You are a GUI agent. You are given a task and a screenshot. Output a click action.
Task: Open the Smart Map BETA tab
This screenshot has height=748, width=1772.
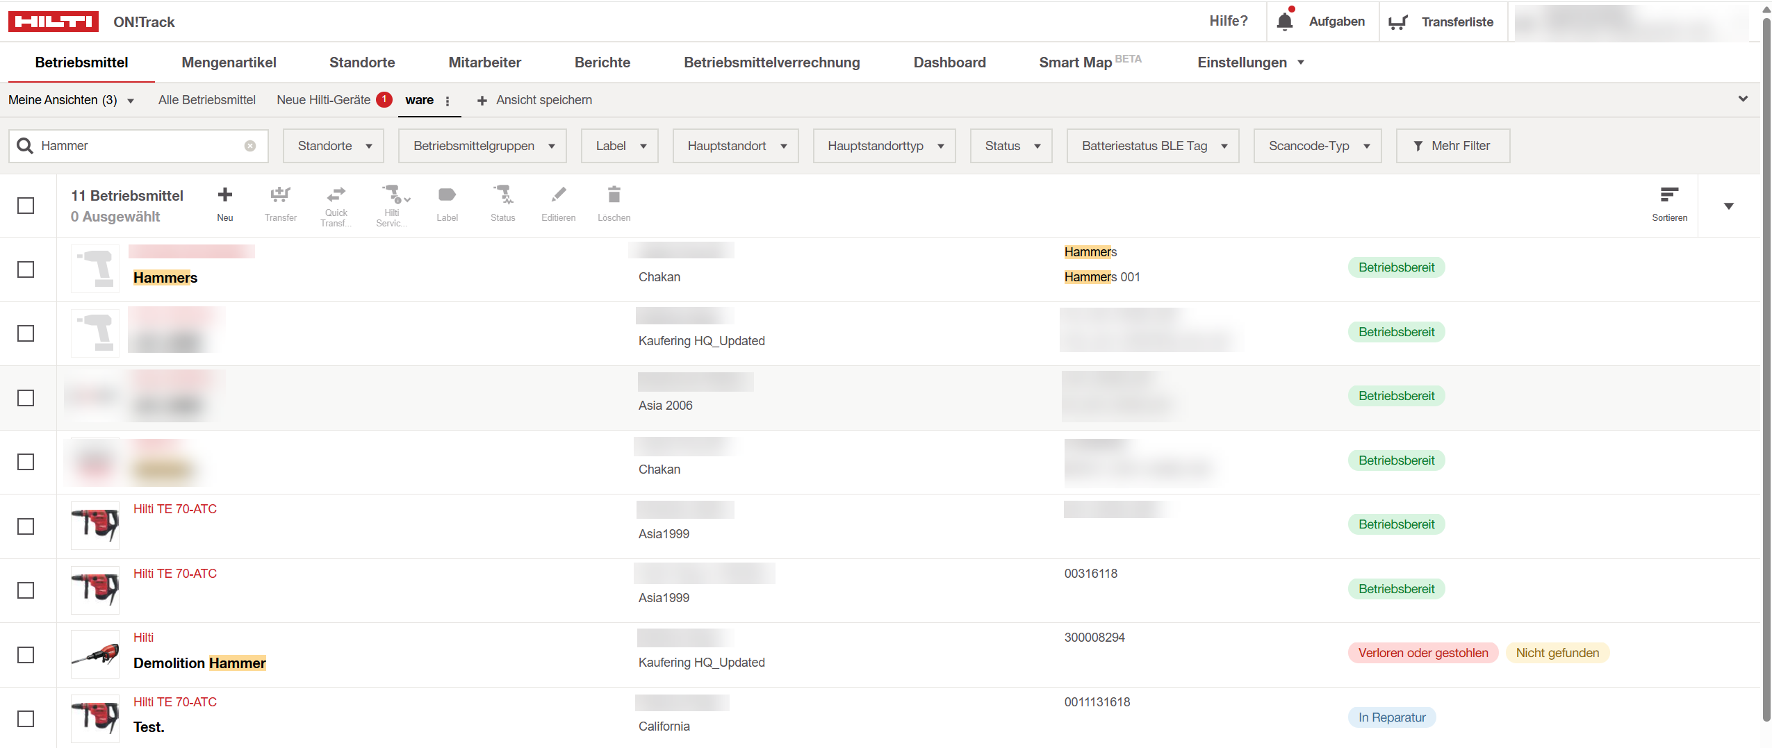point(1090,63)
